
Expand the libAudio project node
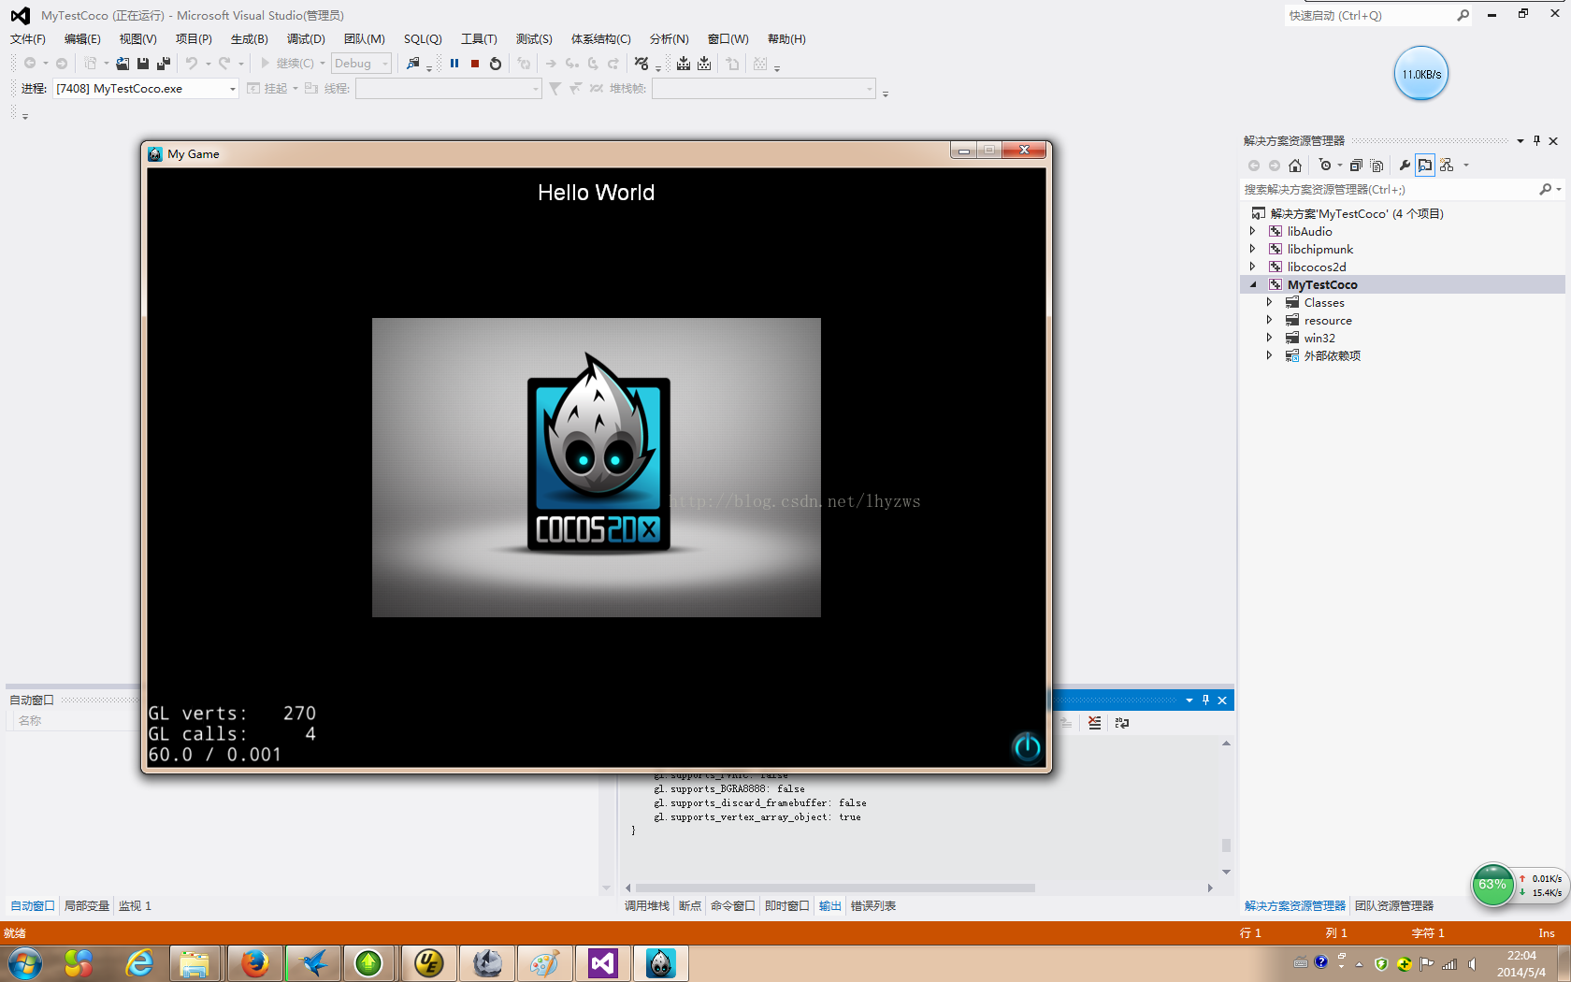tap(1253, 231)
